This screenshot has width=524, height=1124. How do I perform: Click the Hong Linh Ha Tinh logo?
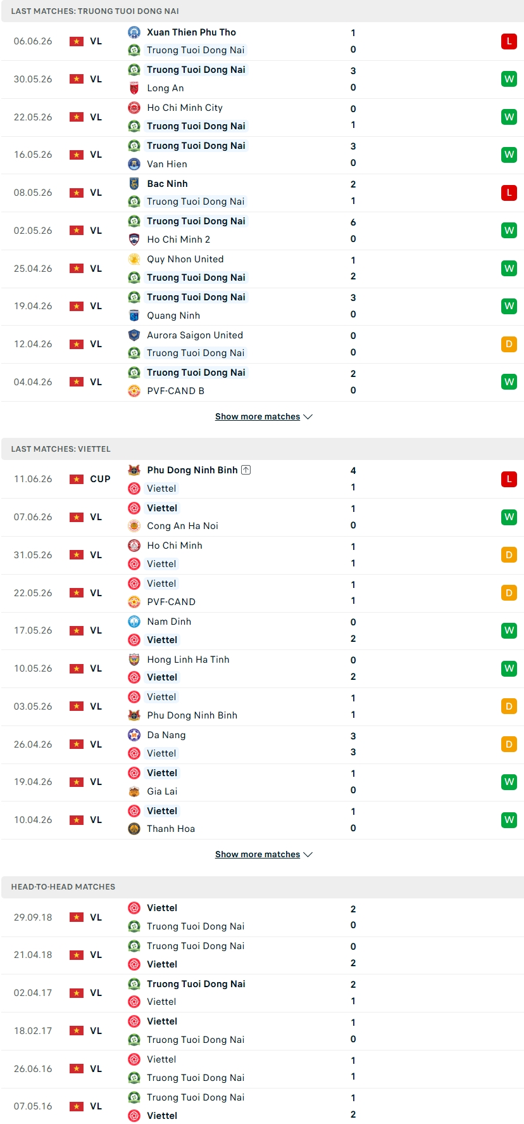(x=134, y=660)
